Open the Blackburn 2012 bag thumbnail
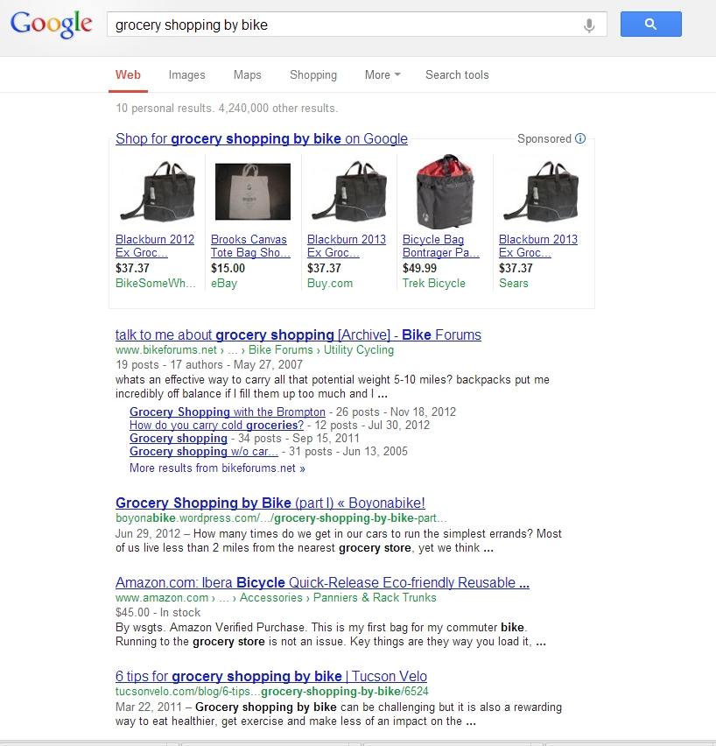 (x=158, y=192)
